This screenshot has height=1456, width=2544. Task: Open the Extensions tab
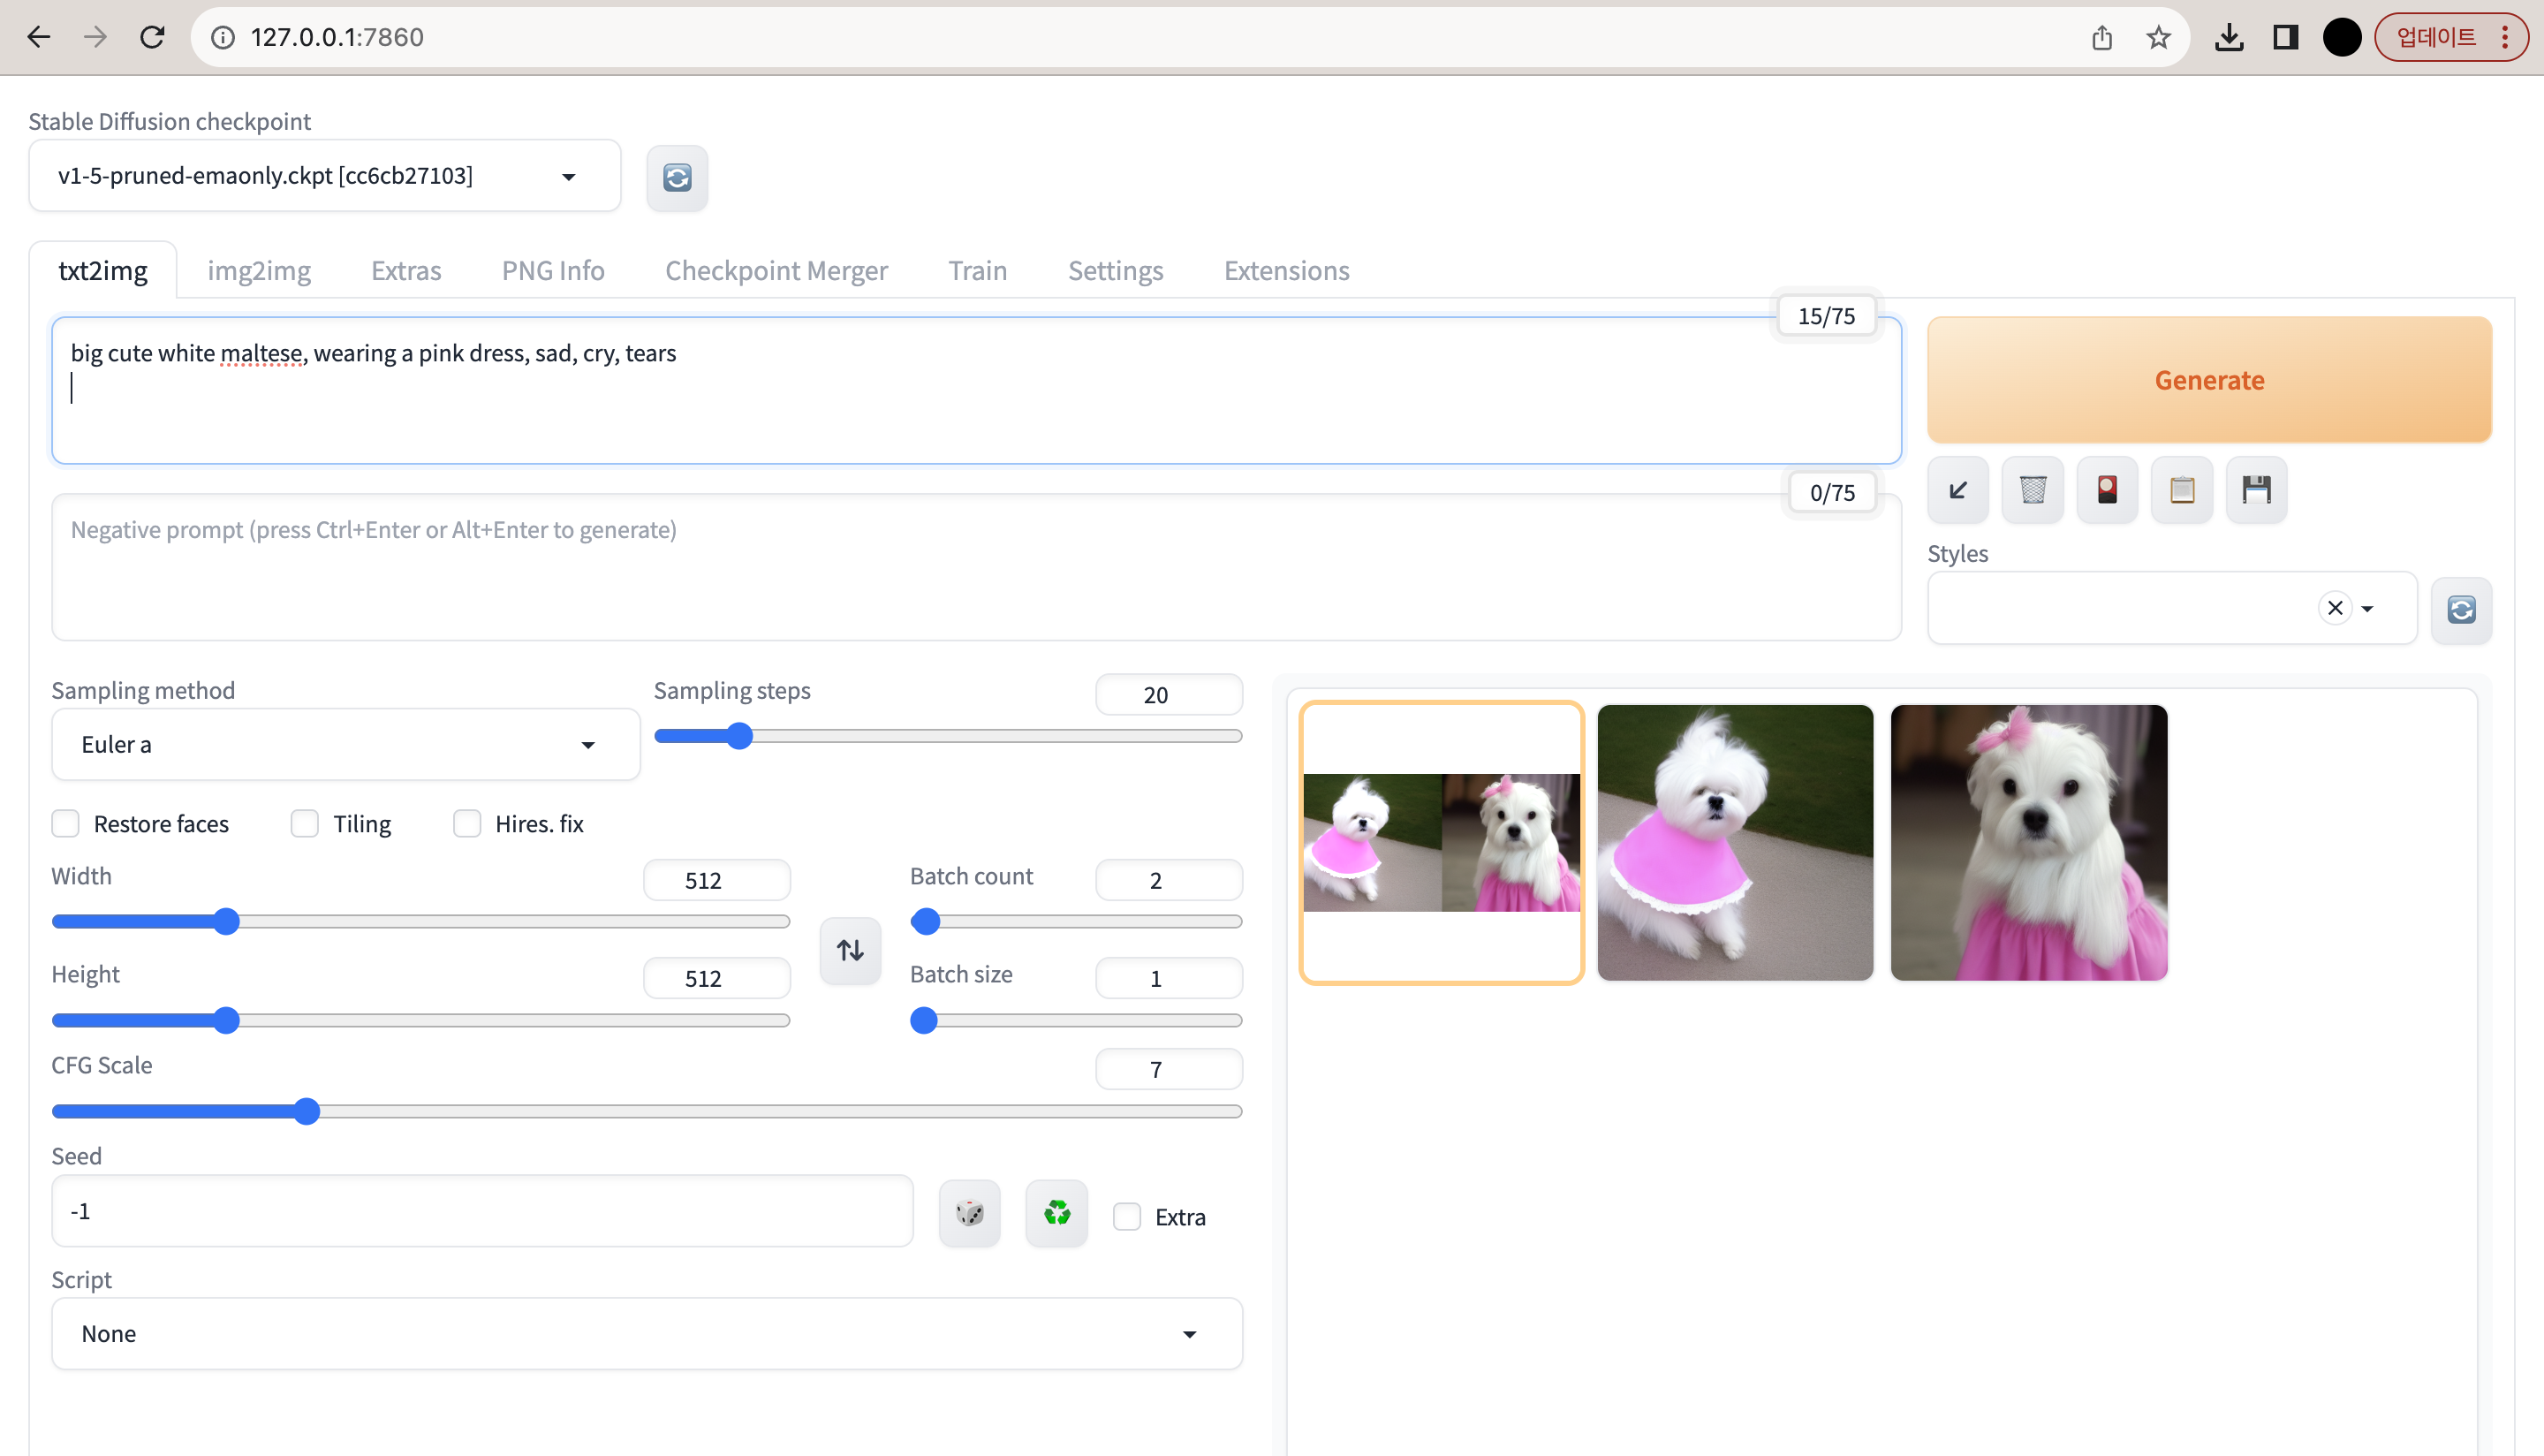coord(1285,271)
